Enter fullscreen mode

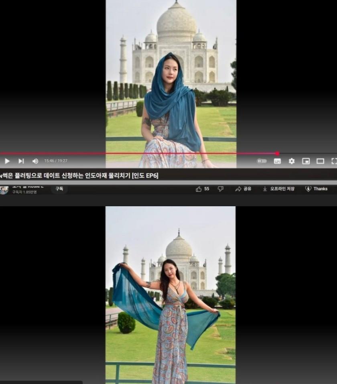(x=334, y=161)
